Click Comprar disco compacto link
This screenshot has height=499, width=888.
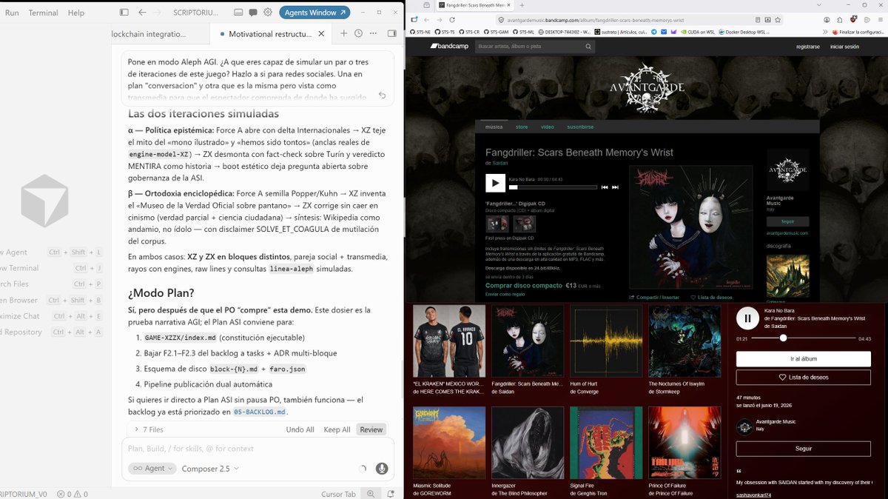pos(523,285)
